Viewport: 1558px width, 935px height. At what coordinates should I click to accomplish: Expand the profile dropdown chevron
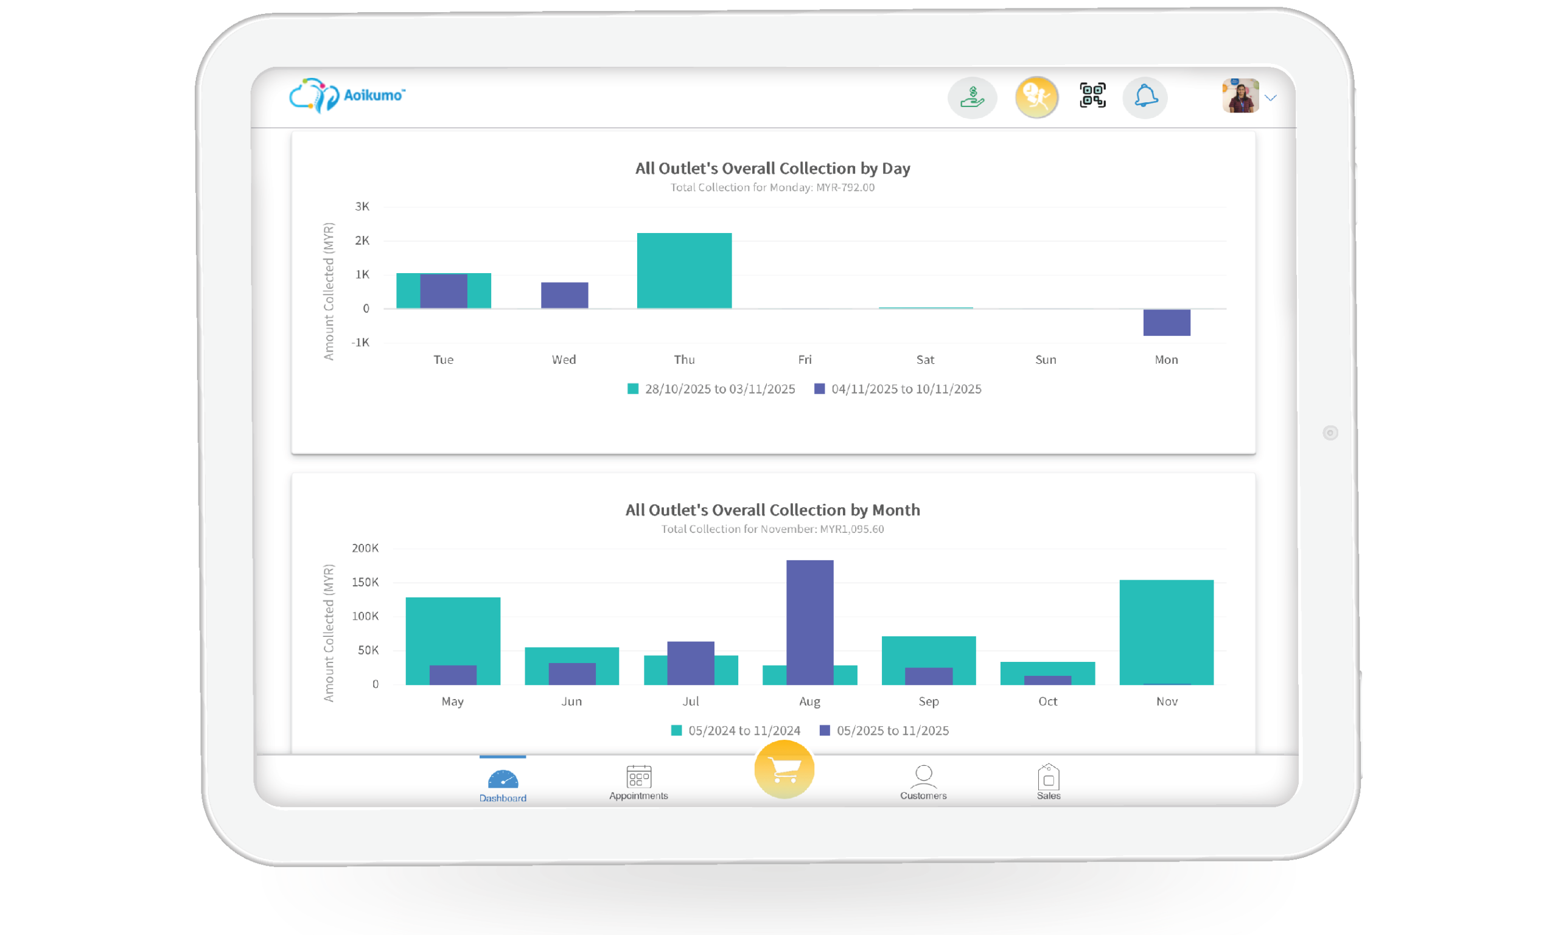point(1271,99)
